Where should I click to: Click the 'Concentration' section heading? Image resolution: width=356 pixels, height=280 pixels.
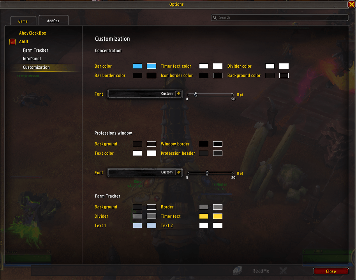point(108,51)
